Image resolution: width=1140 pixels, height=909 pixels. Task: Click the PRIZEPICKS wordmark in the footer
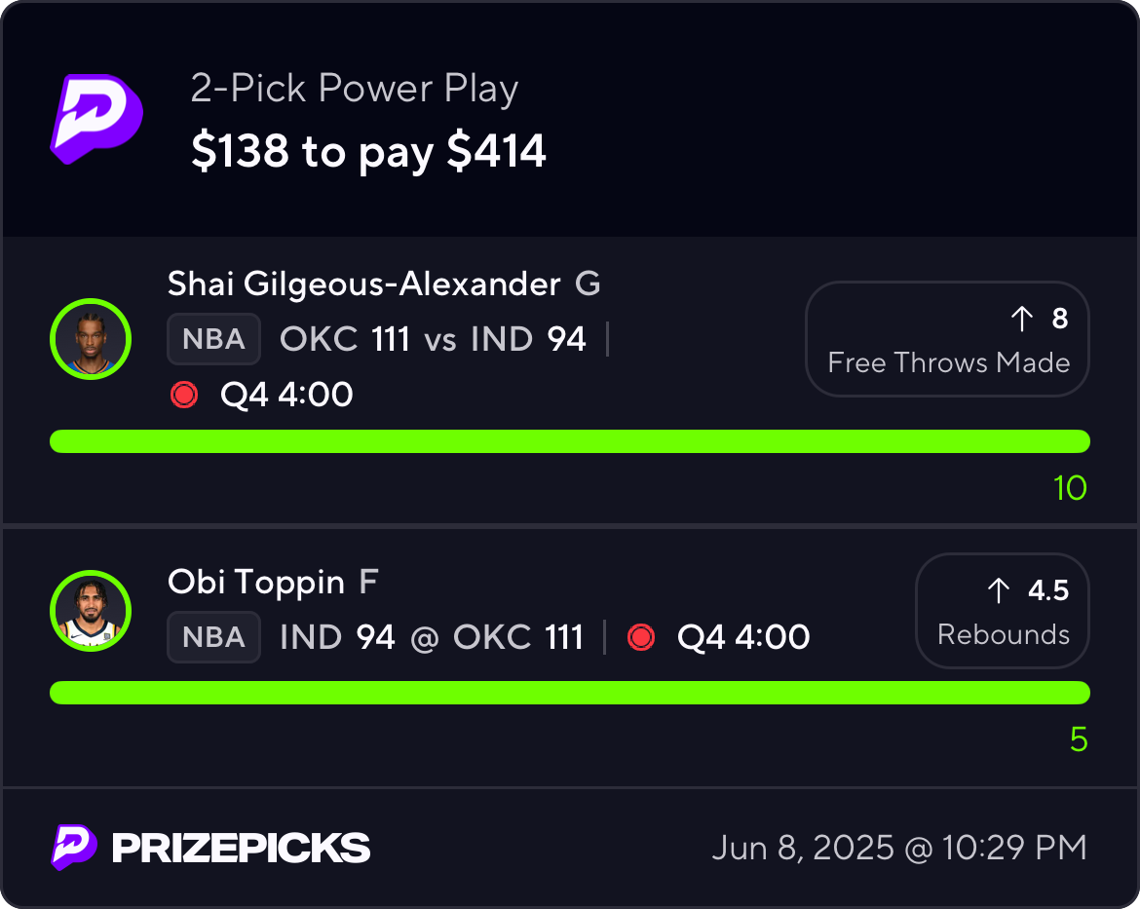pyautogui.click(x=242, y=848)
